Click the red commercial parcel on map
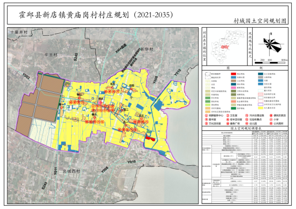Screen dimensions: 296x209 [150, 138]
